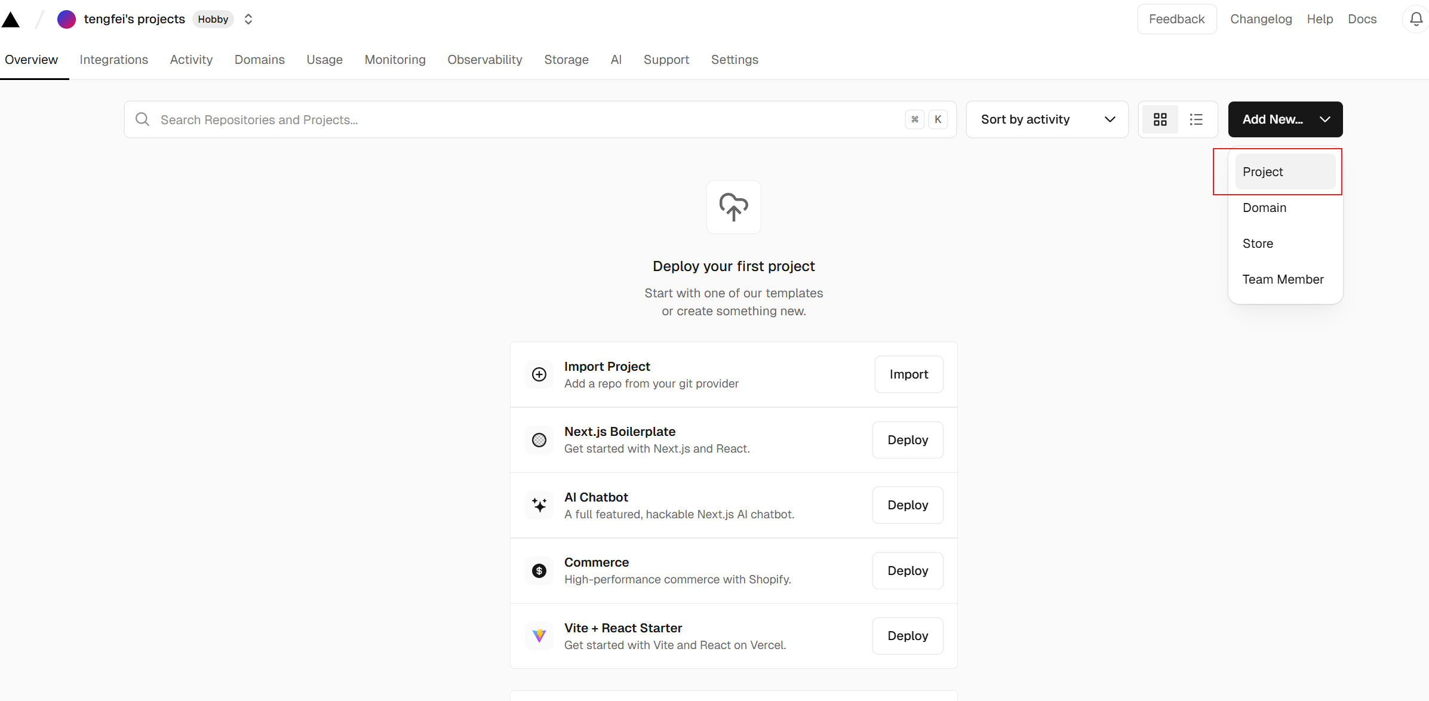1429x701 pixels.
Task: Click the Import button
Action: click(x=908, y=374)
